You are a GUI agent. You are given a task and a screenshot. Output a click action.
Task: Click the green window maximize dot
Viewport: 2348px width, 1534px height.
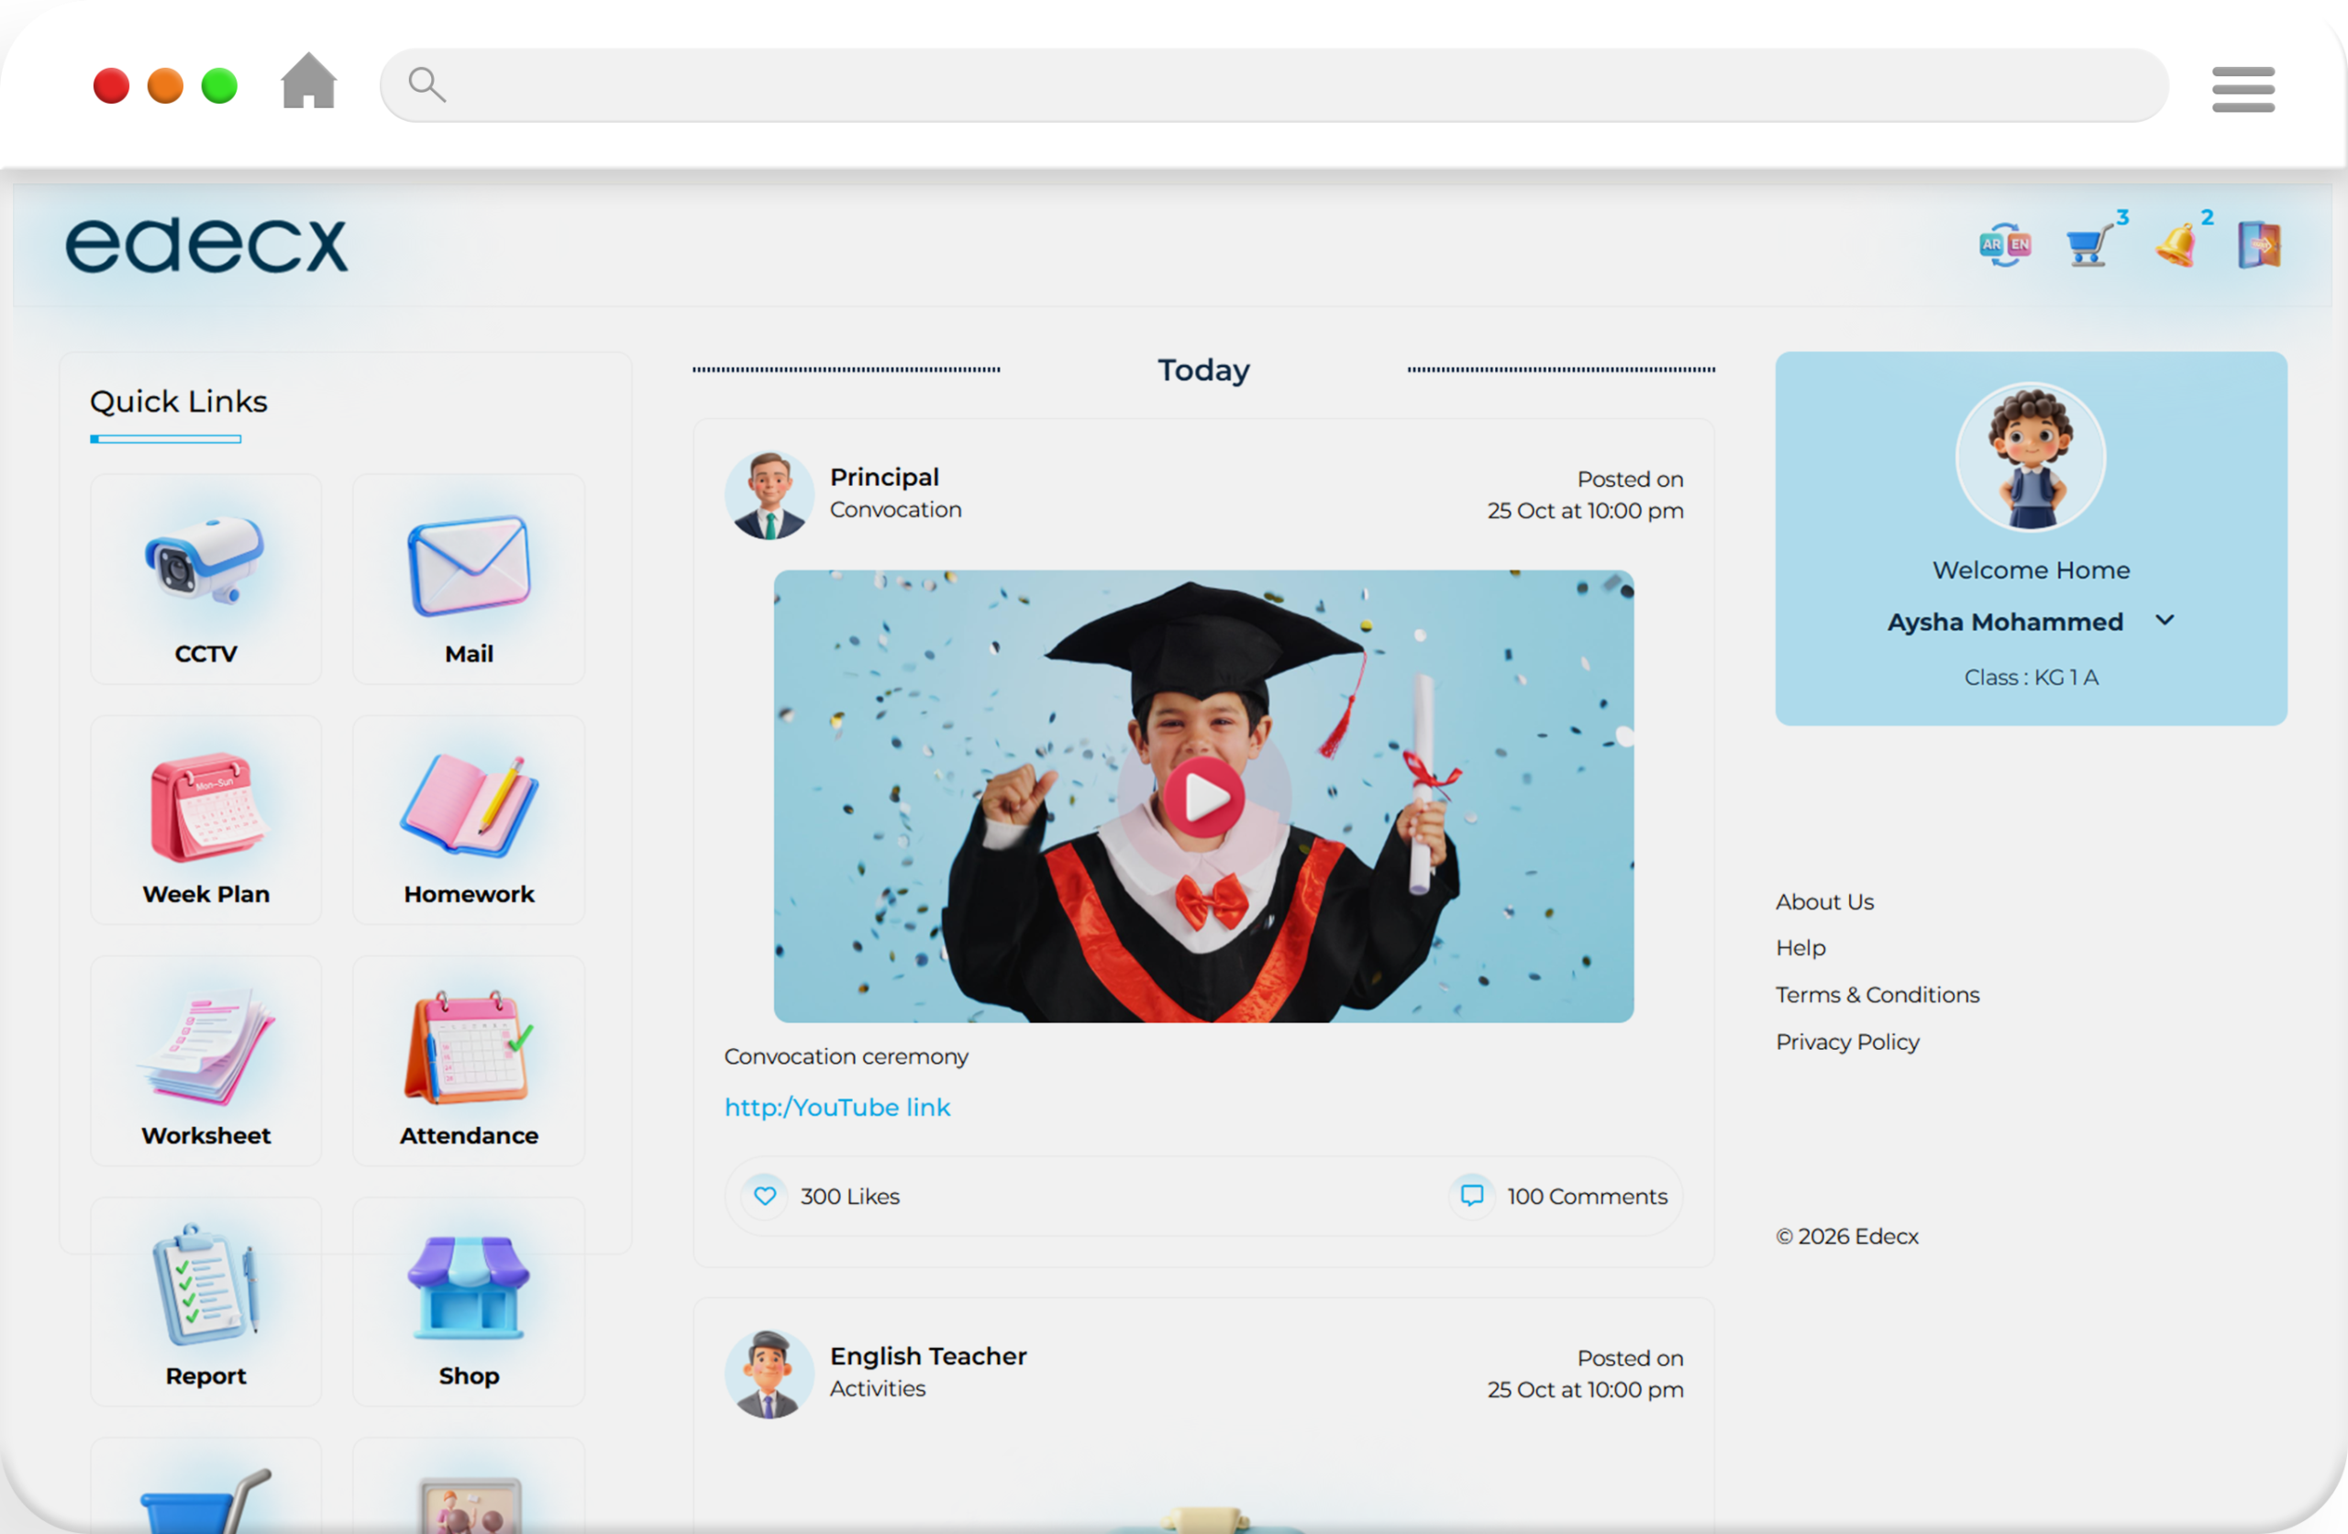click(x=220, y=86)
